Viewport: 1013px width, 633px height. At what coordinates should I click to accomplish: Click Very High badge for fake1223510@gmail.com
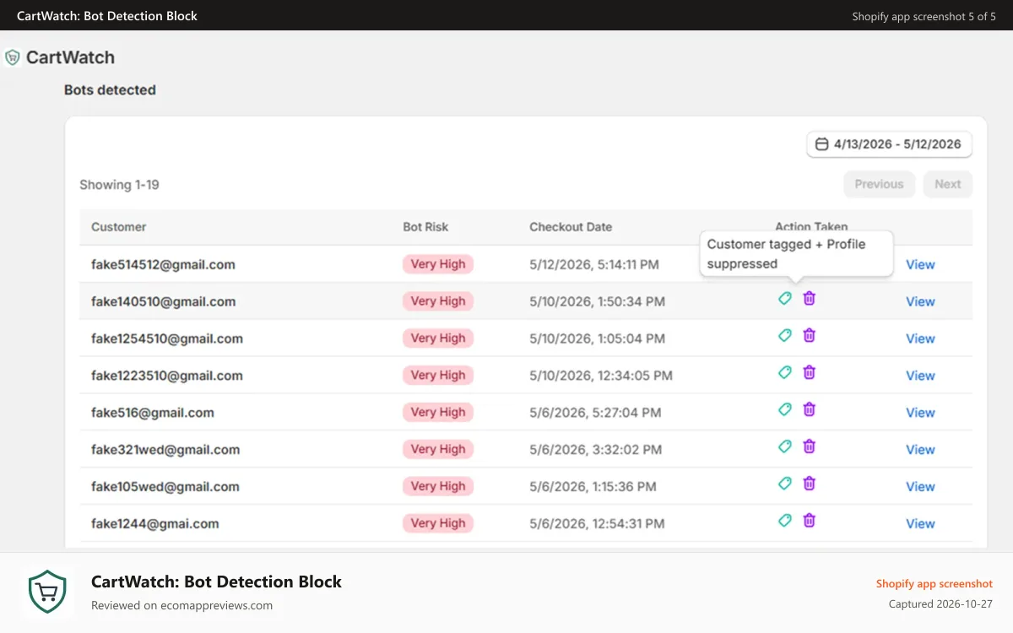[x=438, y=376]
